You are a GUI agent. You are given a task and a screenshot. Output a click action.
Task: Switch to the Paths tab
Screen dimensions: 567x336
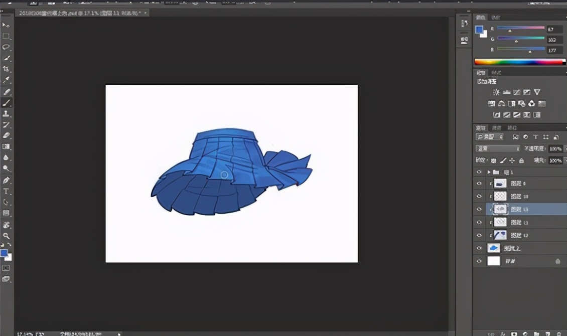pos(512,128)
